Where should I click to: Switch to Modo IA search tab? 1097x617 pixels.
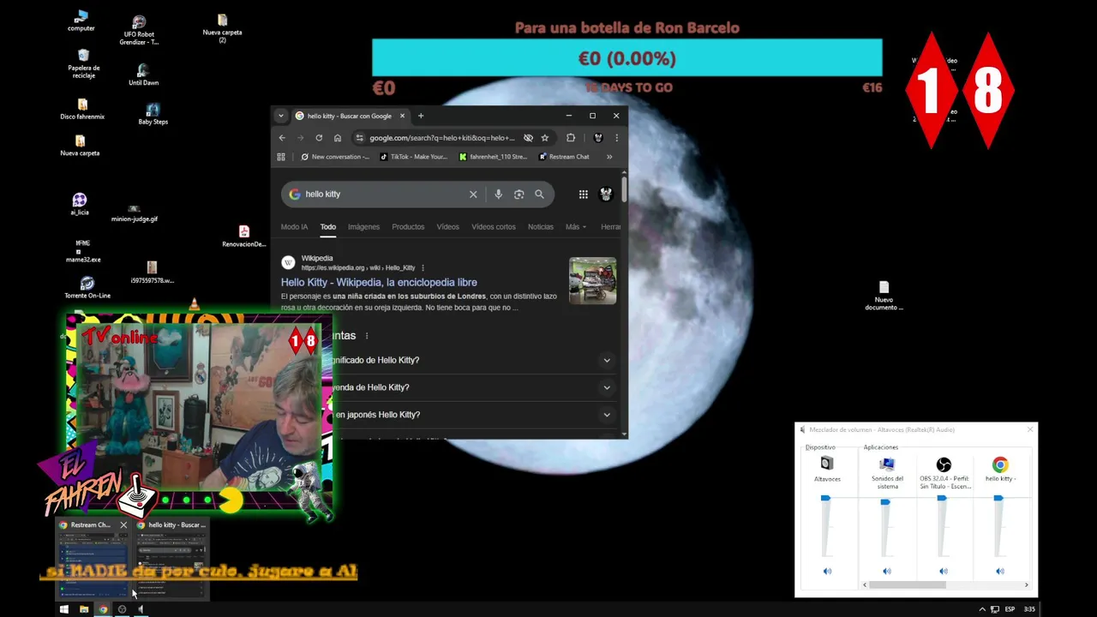[294, 227]
